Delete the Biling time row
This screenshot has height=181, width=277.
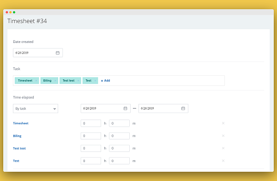223,136
